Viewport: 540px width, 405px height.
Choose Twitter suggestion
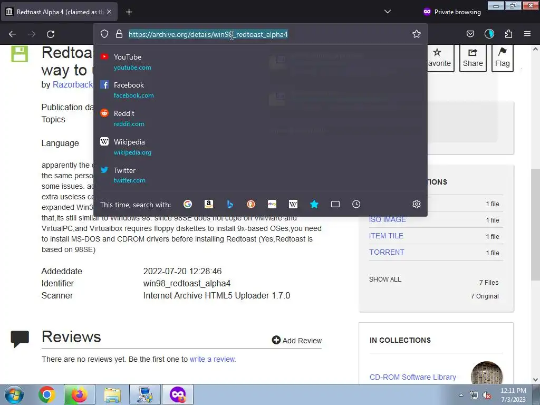(260, 175)
